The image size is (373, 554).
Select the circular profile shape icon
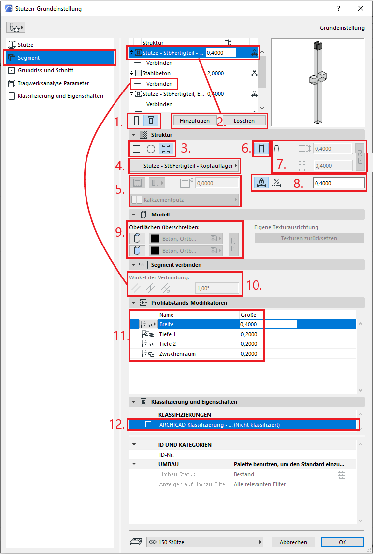click(151, 149)
